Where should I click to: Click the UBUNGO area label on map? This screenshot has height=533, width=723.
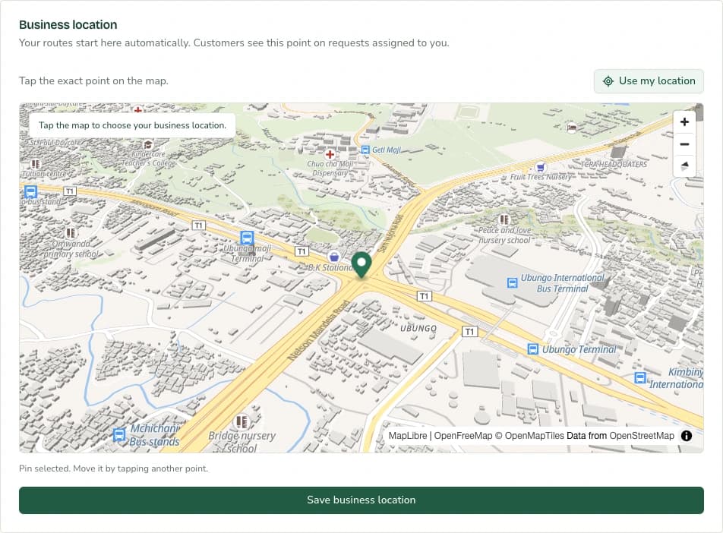tap(418, 328)
